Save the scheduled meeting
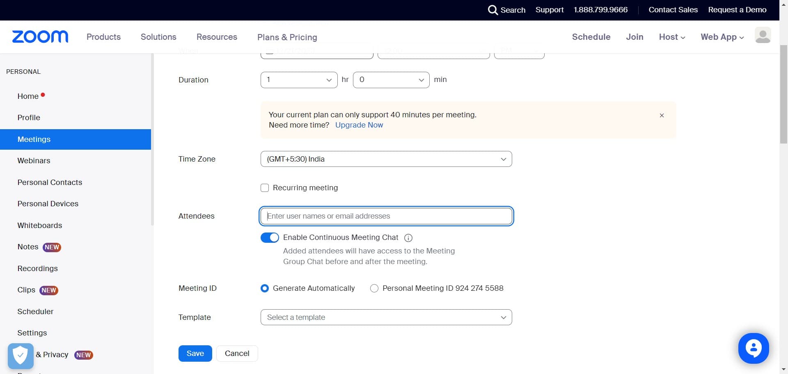The width and height of the screenshot is (788, 374). pyautogui.click(x=195, y=353)
